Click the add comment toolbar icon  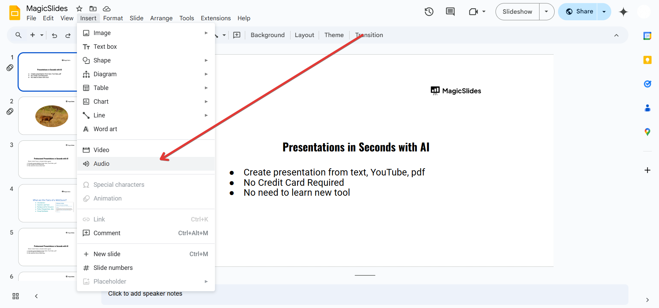[x=237, y=35]
